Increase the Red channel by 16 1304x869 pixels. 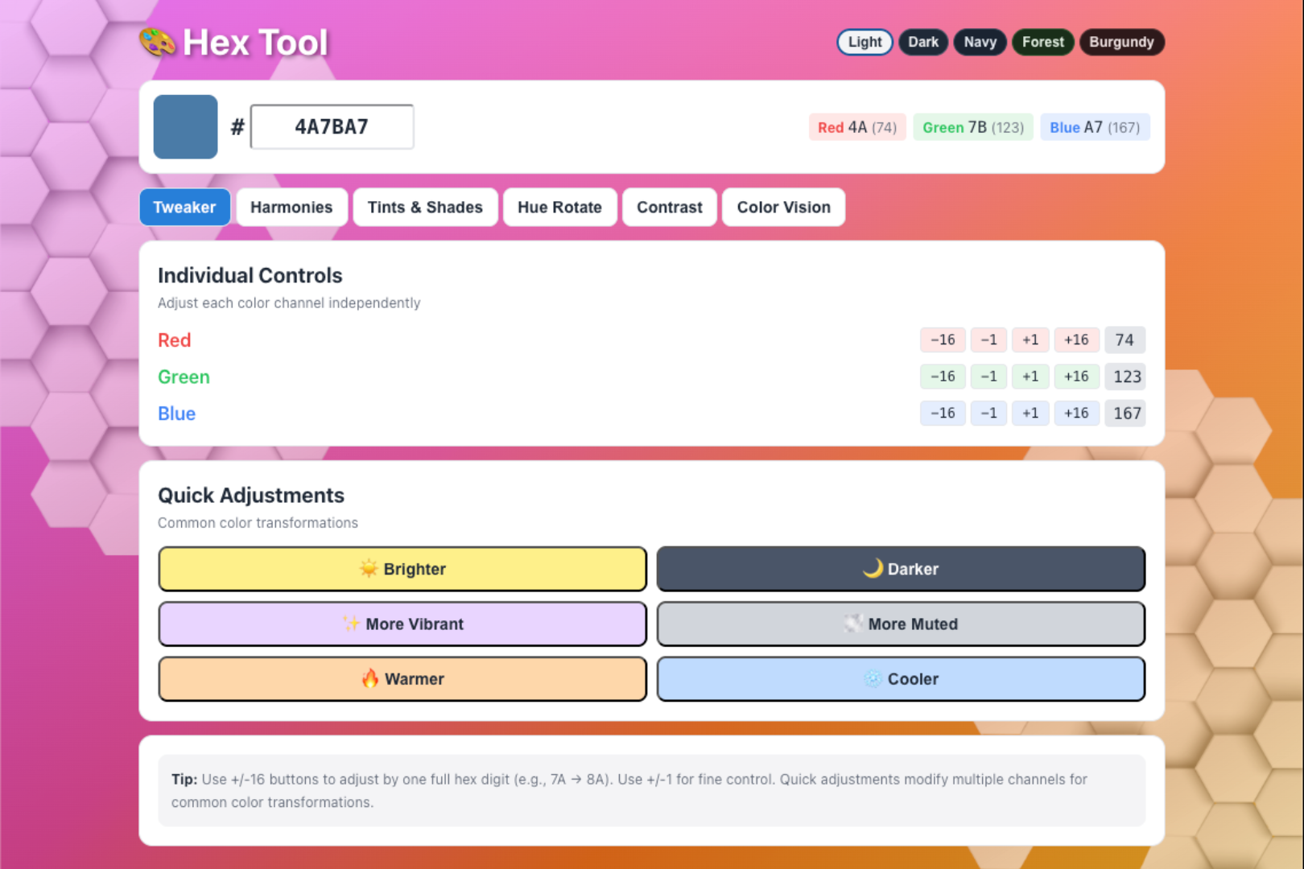(x=1076, y=340)
